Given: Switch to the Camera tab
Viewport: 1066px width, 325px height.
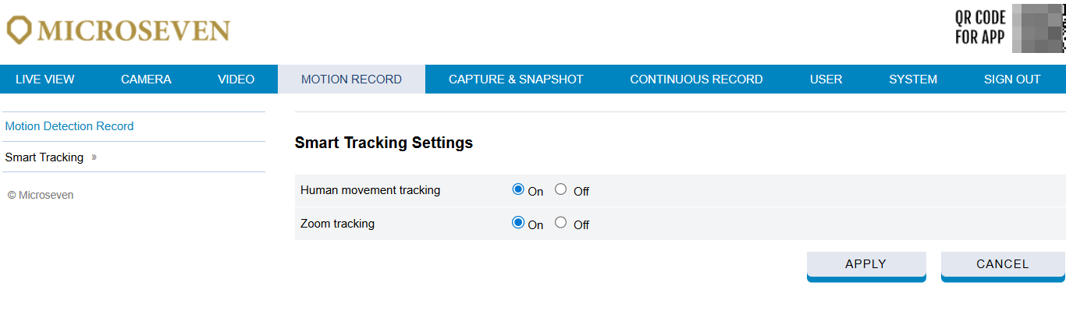Looking at the screenshot, I should coord(146,79).
